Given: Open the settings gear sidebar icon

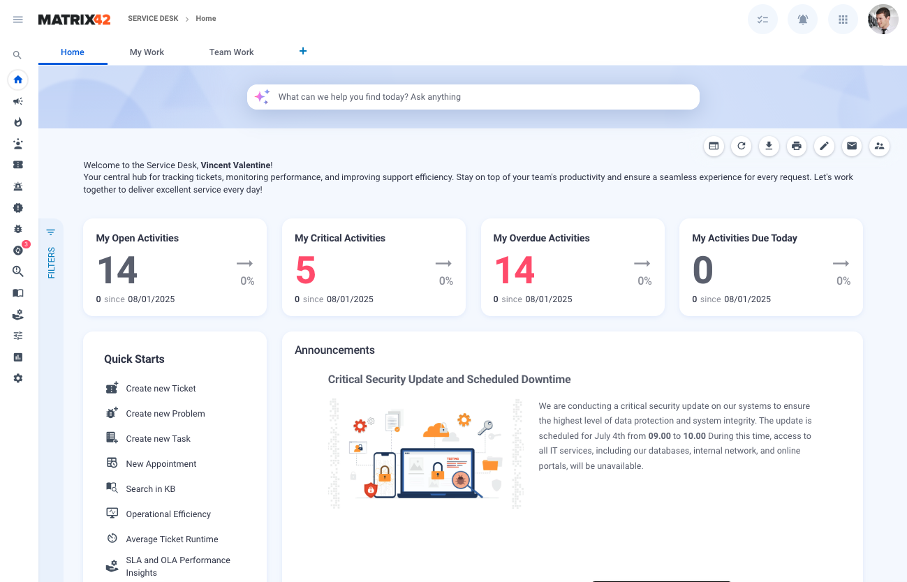Looking at the screenshot, I should tap(18, 378).
